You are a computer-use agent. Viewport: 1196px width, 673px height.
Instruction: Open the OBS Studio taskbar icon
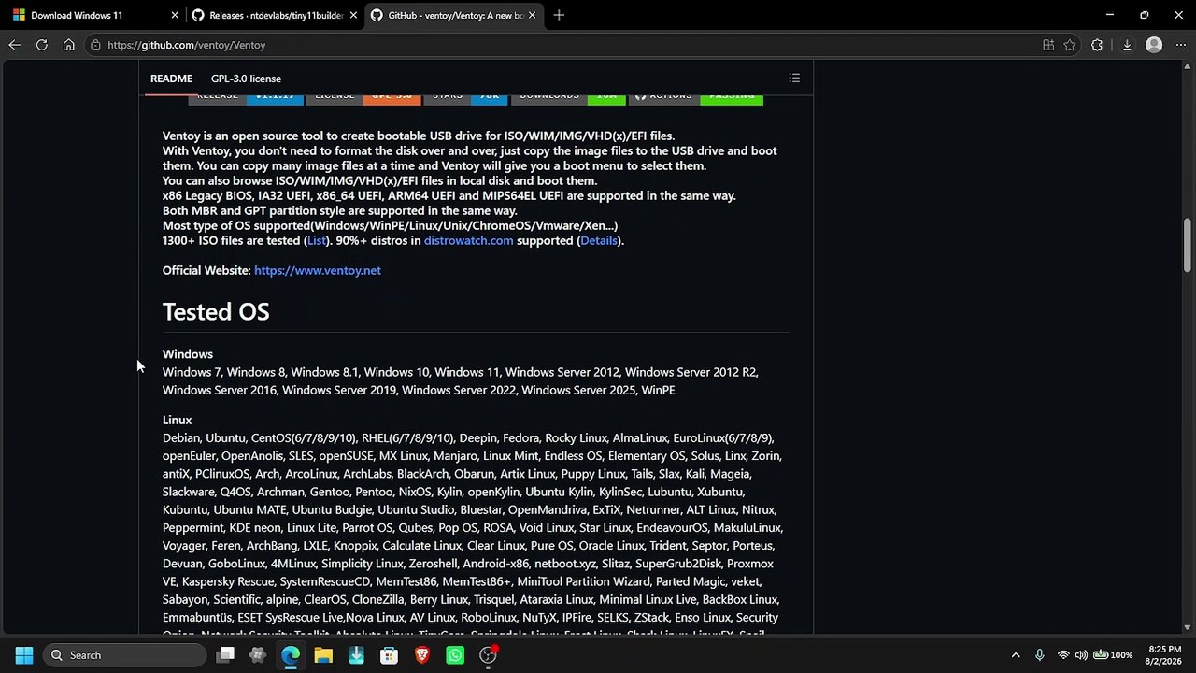tap(488, 655)
